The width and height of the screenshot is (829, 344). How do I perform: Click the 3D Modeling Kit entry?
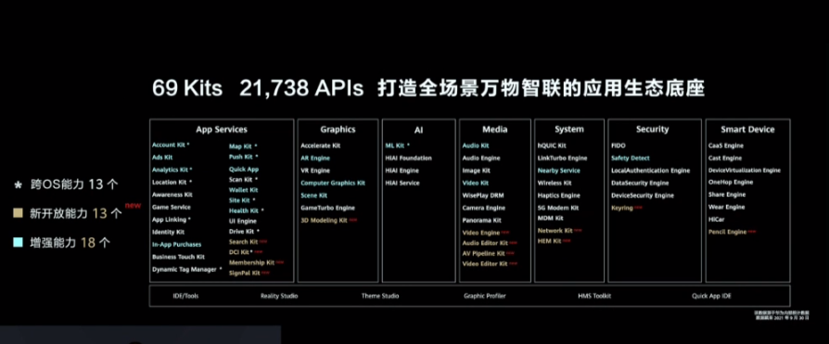324,221
